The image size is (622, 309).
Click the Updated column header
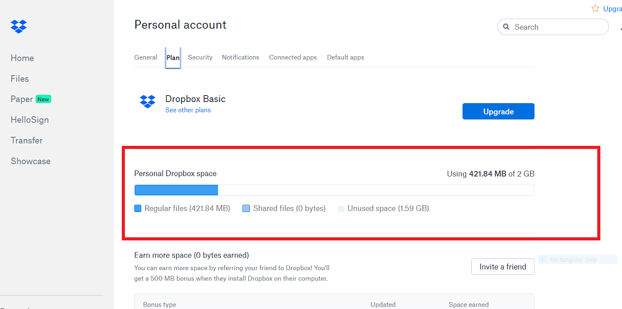383,305
